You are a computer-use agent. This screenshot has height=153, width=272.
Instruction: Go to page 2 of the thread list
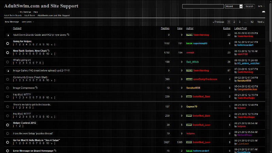tap(234, 22)
